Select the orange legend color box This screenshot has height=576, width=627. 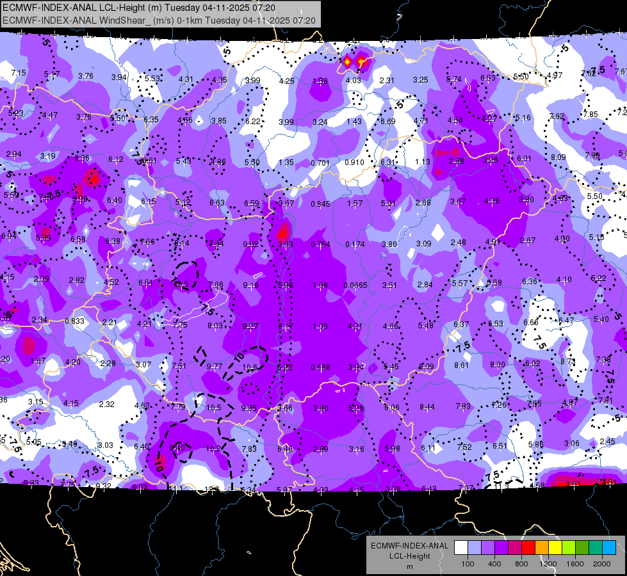[x=542, y=547]
